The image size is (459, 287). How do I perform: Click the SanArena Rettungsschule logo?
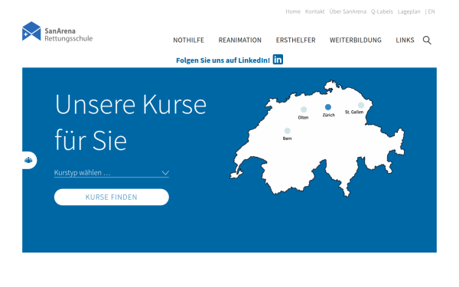coord(57,31)
